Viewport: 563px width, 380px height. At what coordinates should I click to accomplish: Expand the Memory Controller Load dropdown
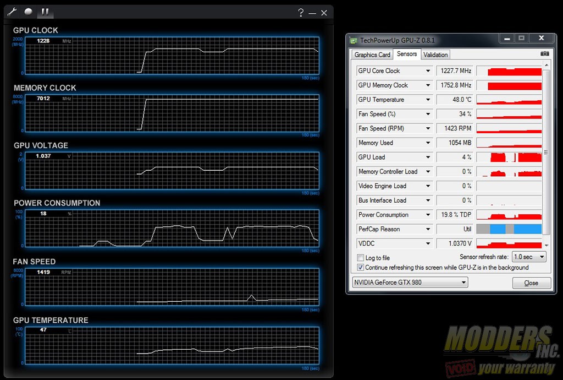click(428, 171)
